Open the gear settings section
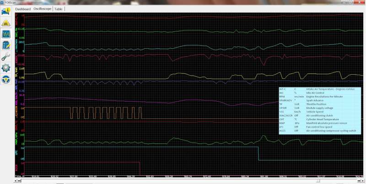Image resolution: width=366 pixels, height=184 pixels. (6, 68)
